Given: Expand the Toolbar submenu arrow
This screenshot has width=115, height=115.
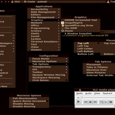Looking at the screenshot, I should 67,72.
